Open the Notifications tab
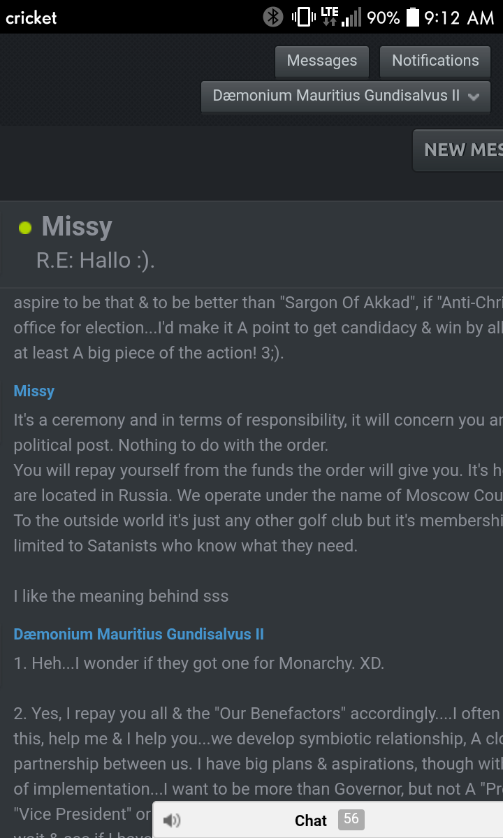This screenshot has width=503, height=838. pyautogui.click(x=435, y=61)
